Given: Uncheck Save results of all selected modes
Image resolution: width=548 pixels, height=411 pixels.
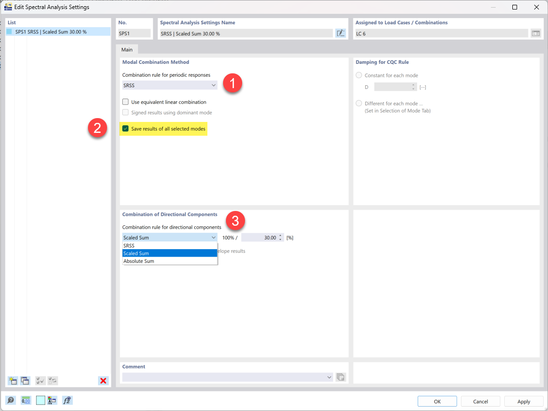Looking at the screenshot, I should click(126, 129).
